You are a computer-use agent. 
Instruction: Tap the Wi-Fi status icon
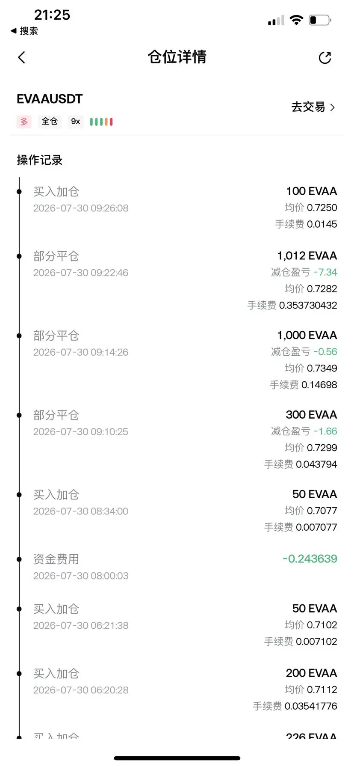[x=296, y=20]
